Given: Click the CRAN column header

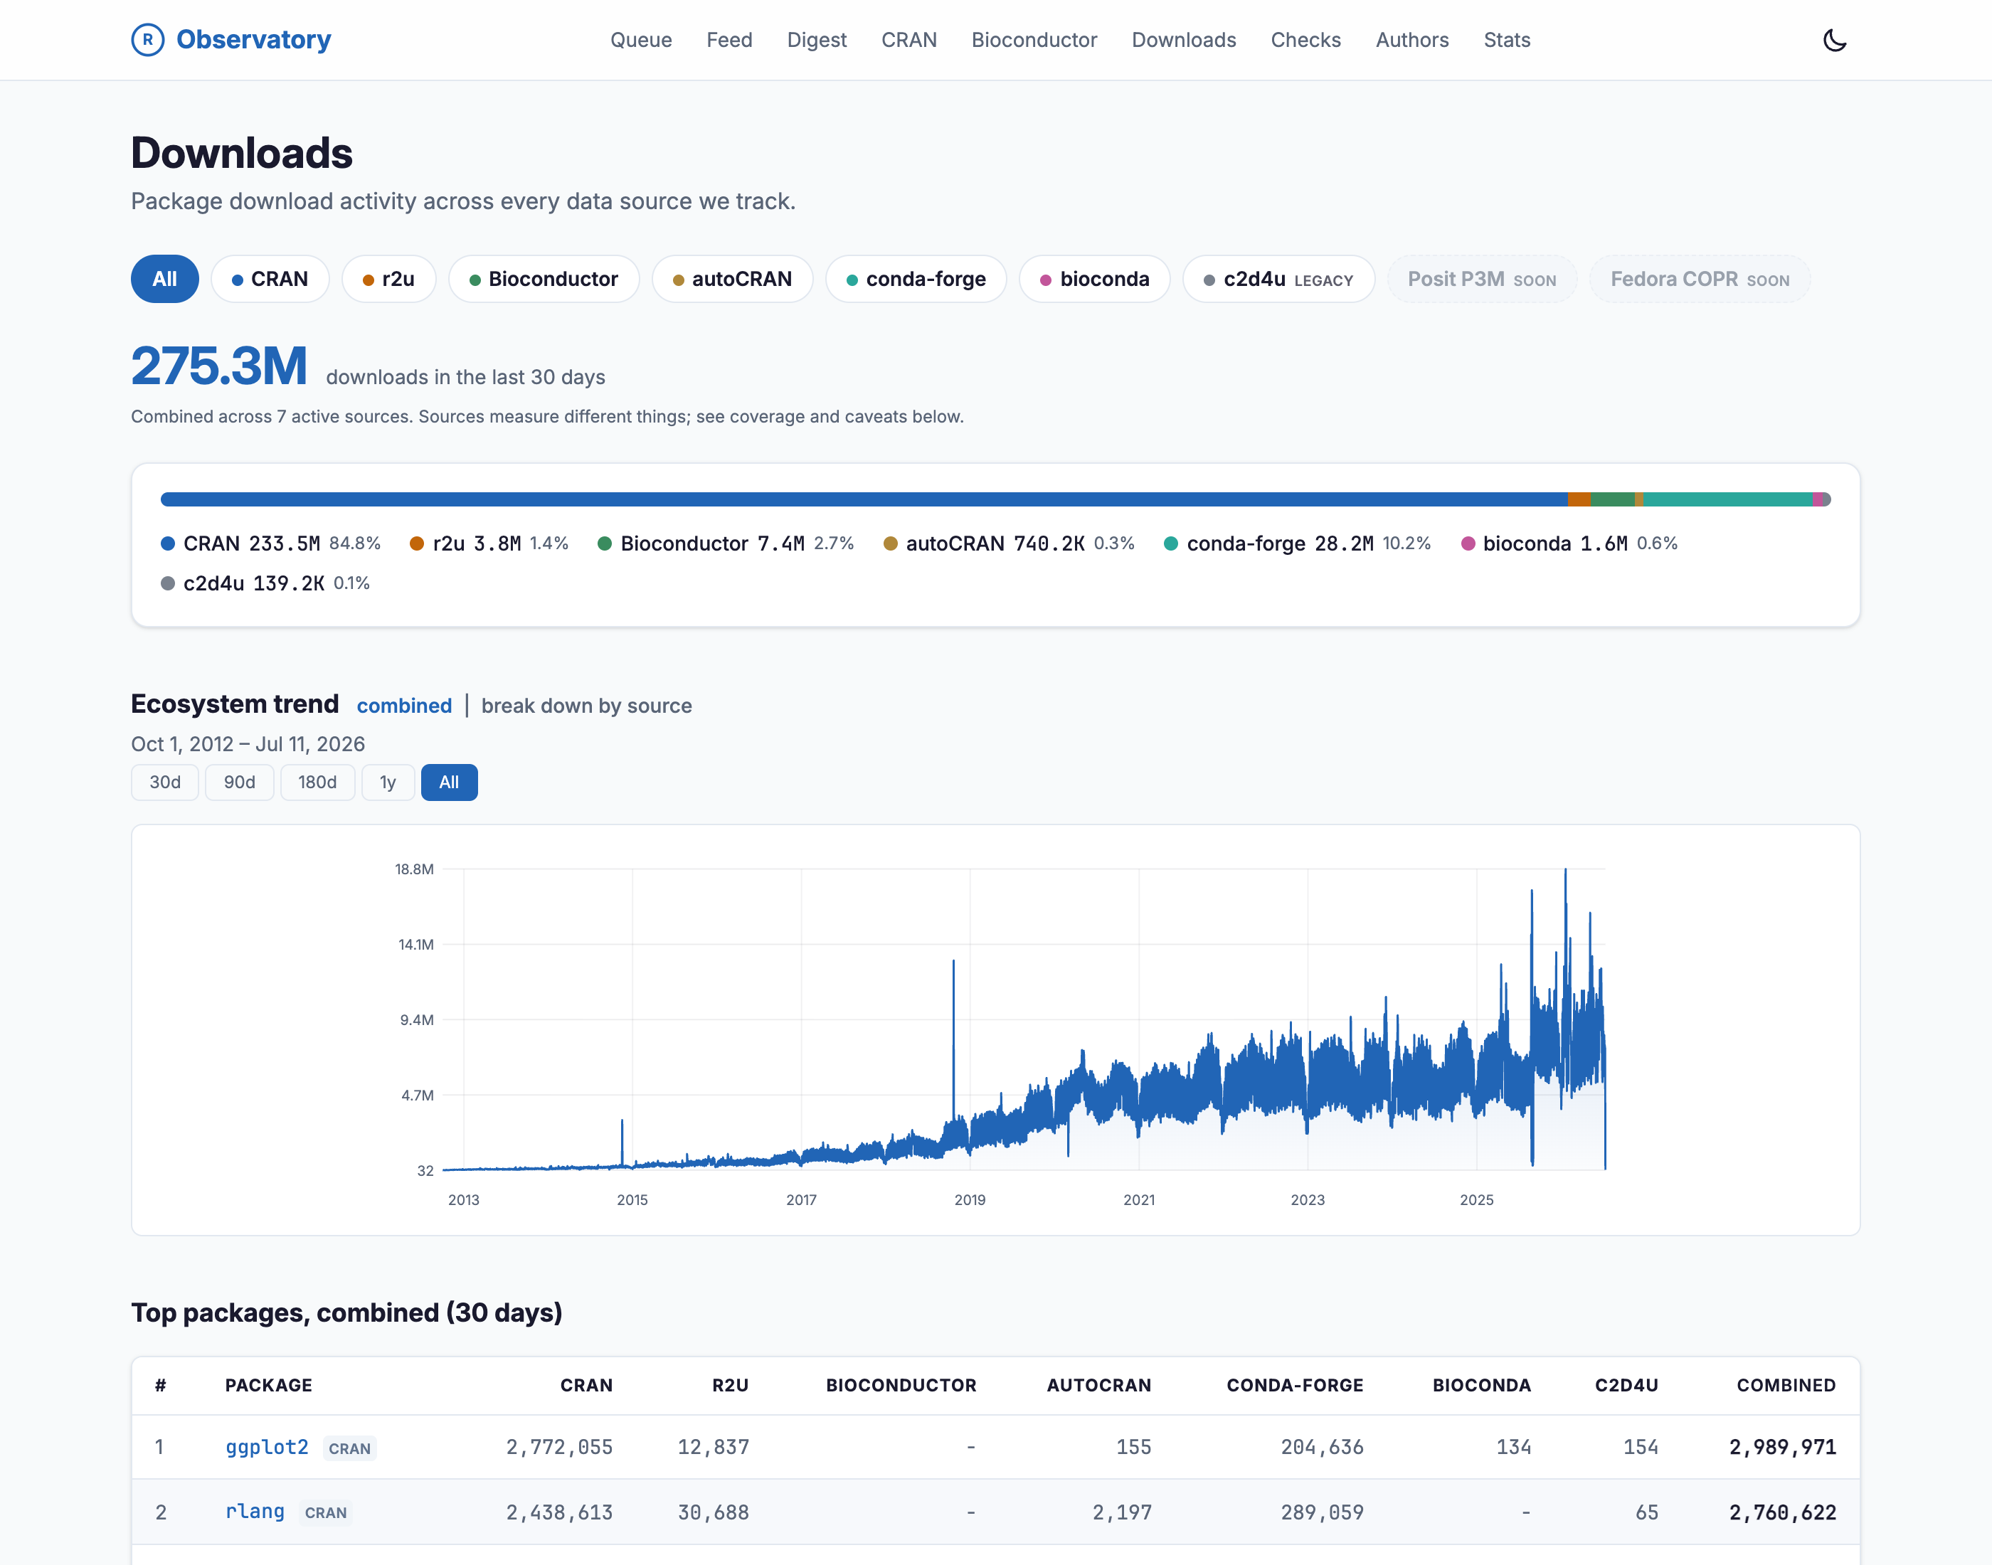Looking at the screenshot, I should point(586,1386).
